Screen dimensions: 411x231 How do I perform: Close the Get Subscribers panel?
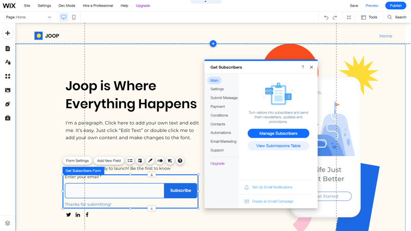pyautogui.click(x=311, y=67)
